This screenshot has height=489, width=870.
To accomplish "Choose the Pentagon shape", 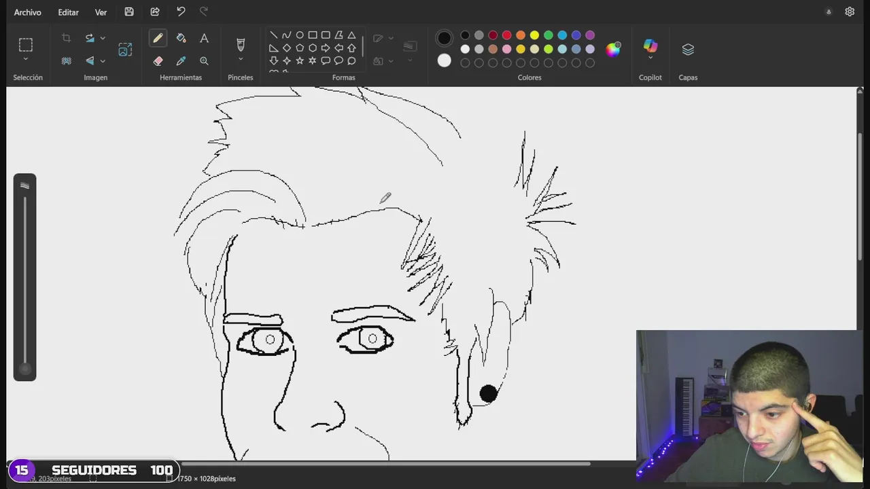I will tap(299, 48).
